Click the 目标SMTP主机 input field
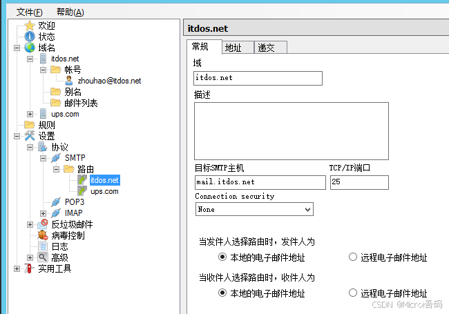The height and width of the screenshot is (314, 449). (260, 182)
